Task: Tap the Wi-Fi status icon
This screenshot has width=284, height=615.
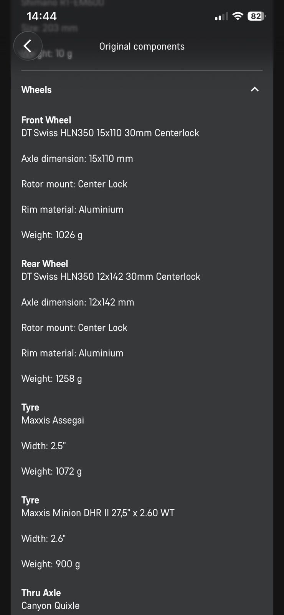Action: click(238, 16)
